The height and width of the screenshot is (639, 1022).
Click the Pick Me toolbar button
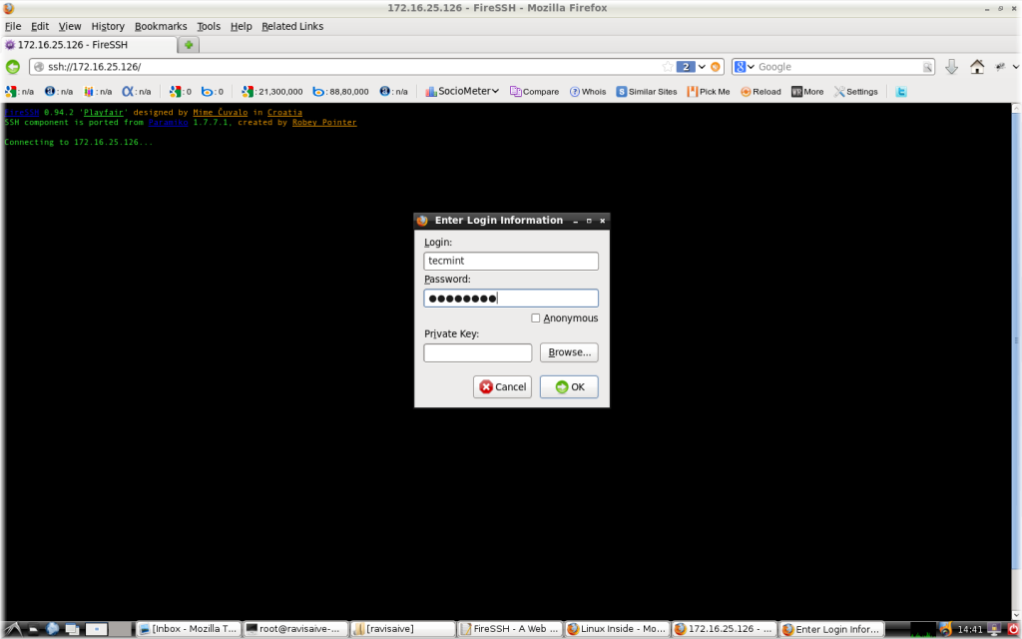click(709, 91)
